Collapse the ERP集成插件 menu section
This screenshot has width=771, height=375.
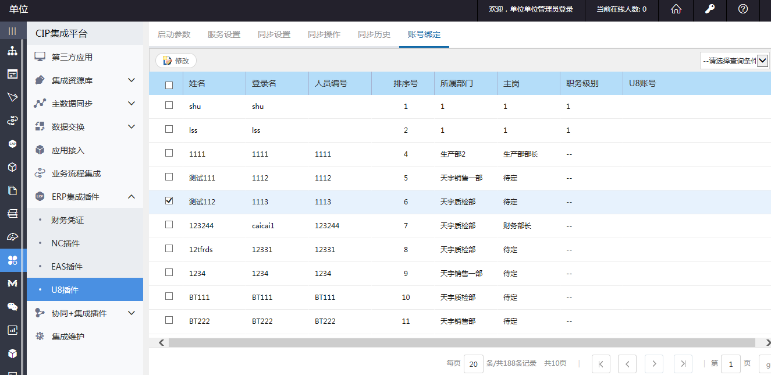tap(132, 197)
